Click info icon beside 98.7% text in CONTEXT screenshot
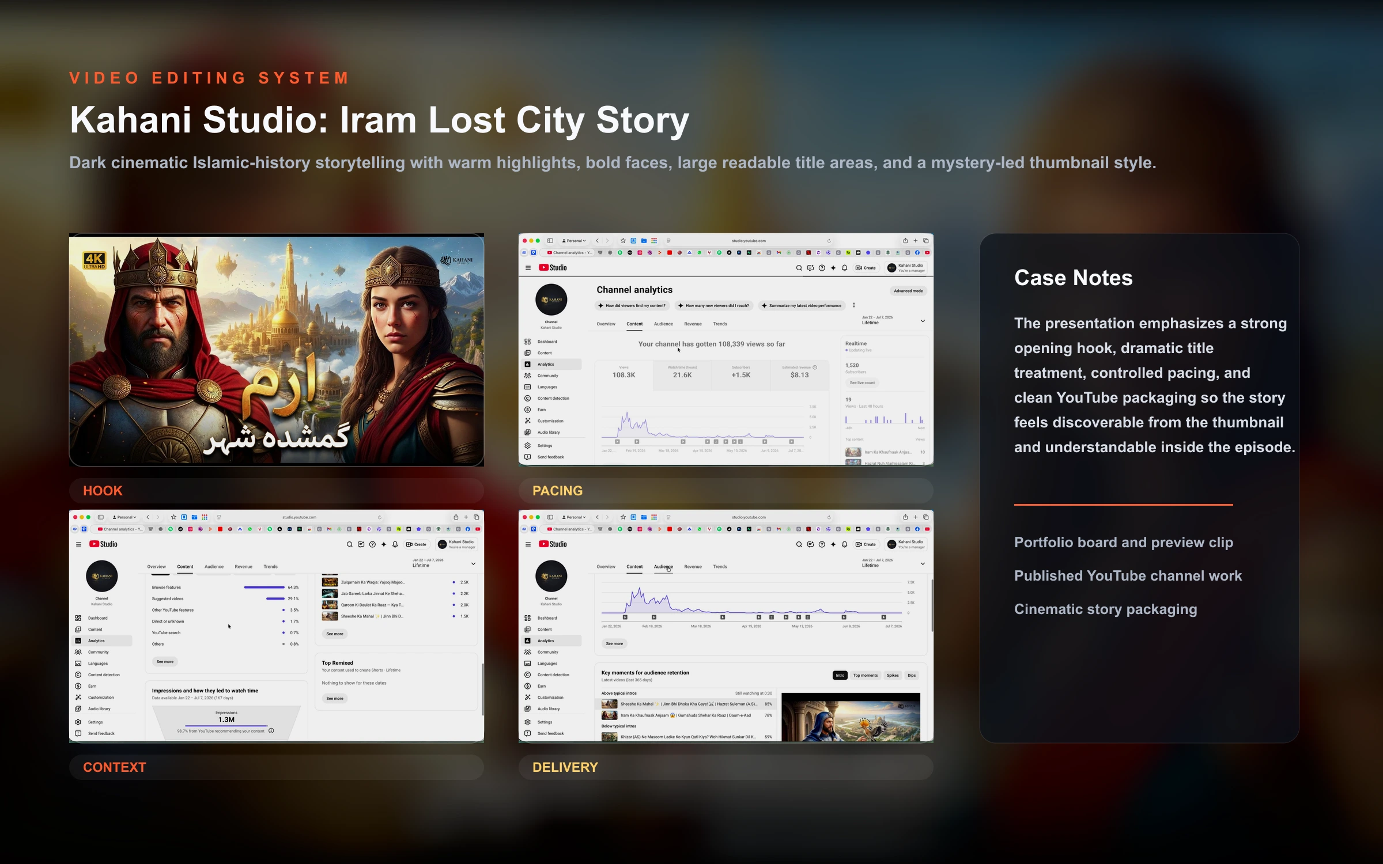This screenshot has width=1383, height=864. (x=271, y=731)
